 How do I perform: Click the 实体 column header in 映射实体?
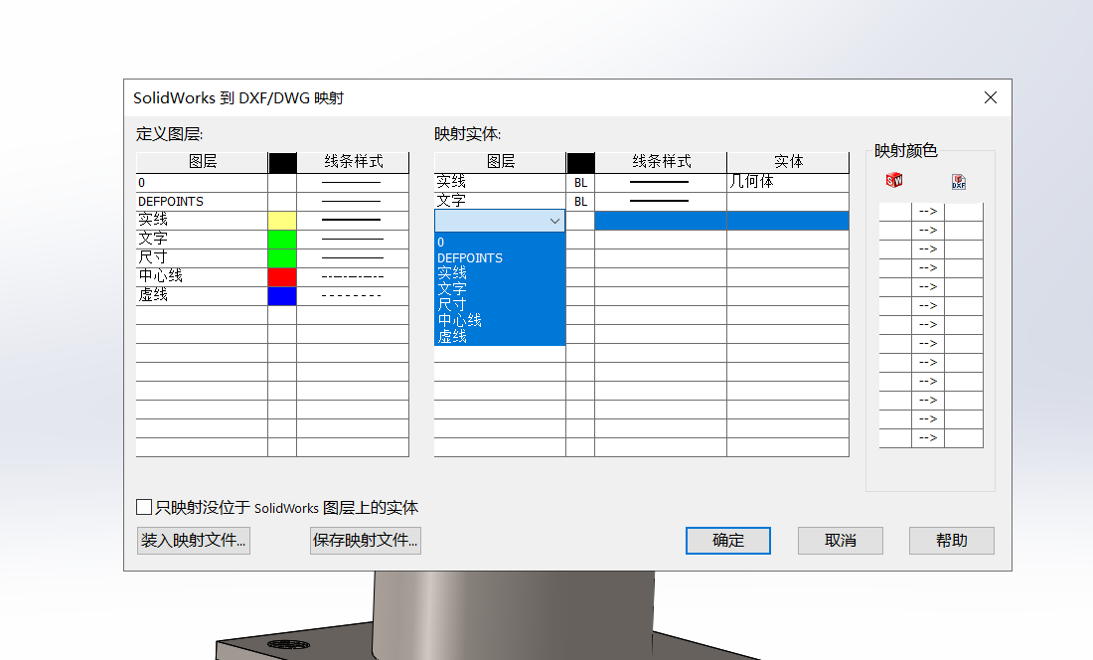[x=788, y=162]
